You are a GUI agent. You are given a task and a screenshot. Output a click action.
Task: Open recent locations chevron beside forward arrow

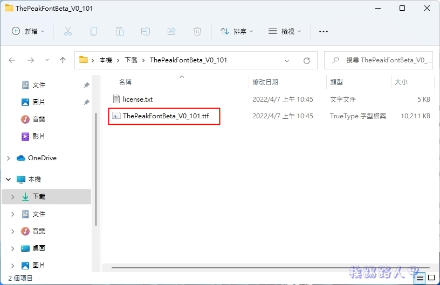(x=47, y=60)
